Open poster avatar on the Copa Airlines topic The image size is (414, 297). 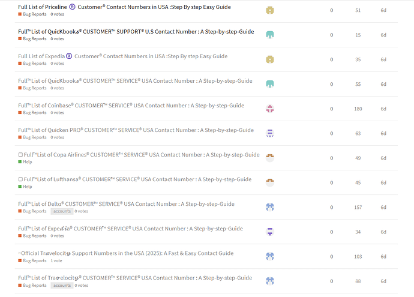(x=270, y=158)
